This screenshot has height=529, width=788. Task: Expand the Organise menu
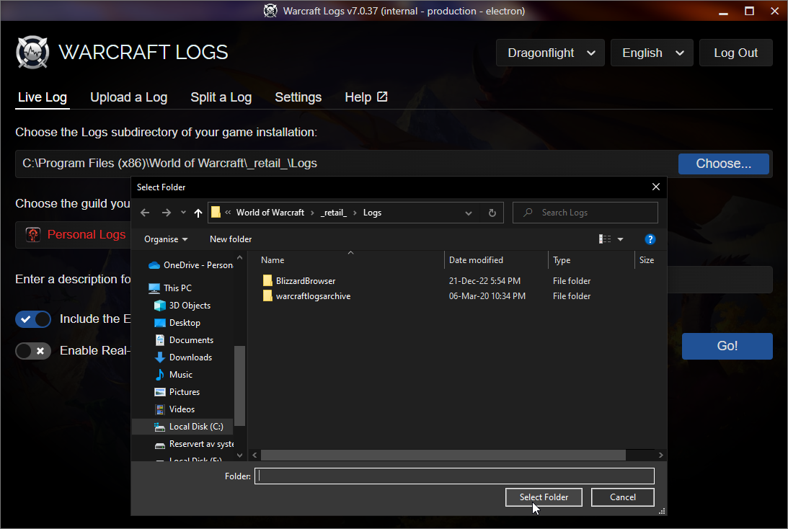(166, 239)
